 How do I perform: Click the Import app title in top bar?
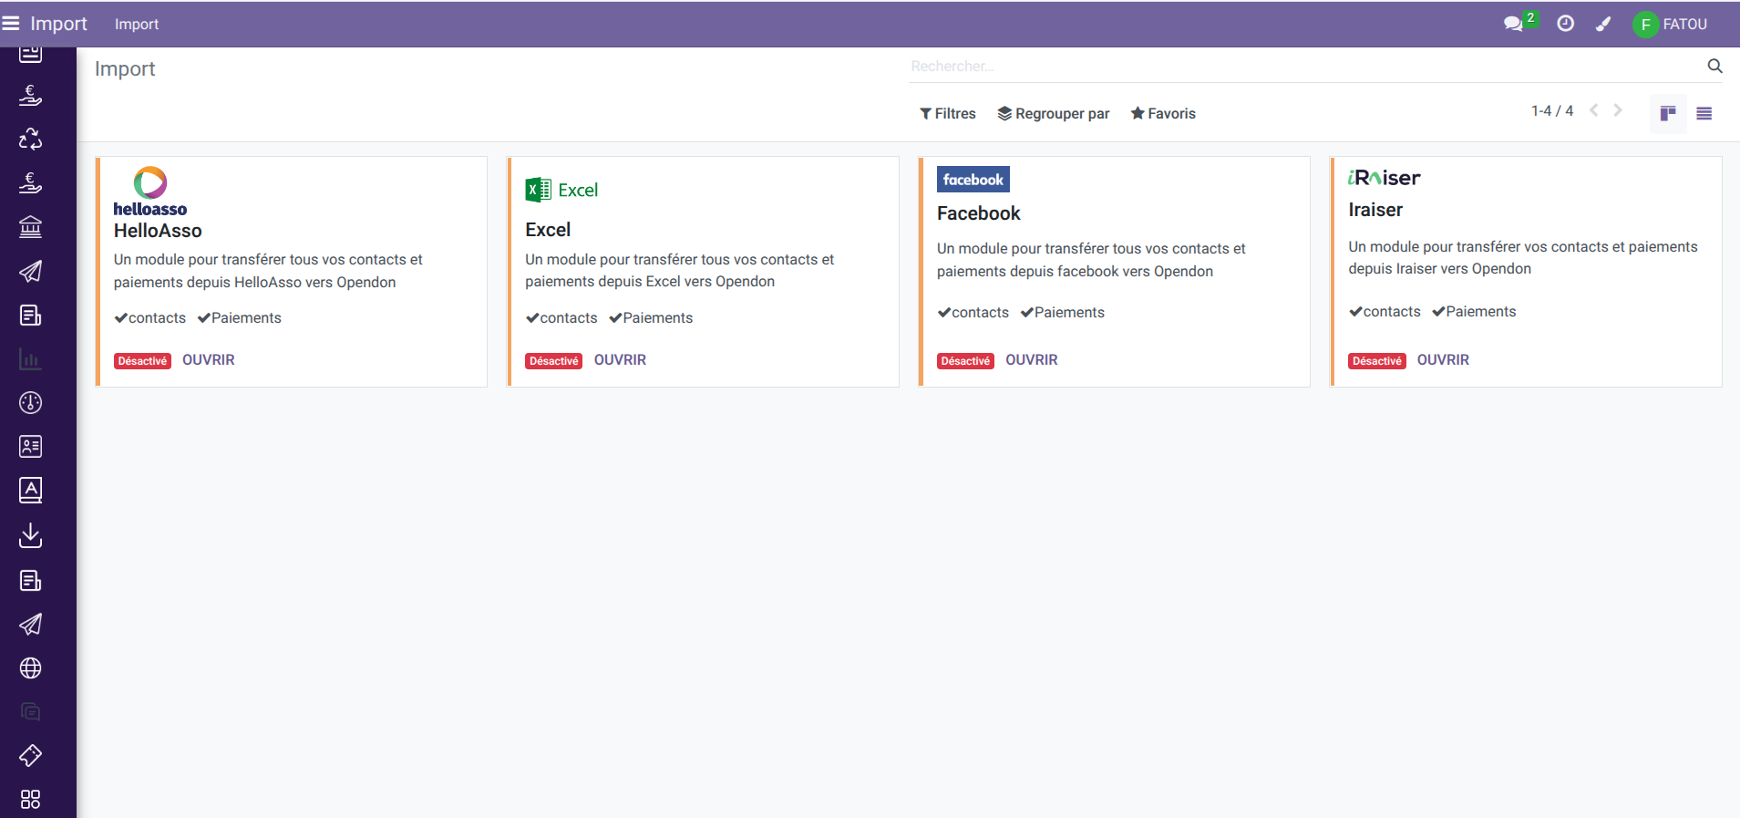click(x=58, y=24)
